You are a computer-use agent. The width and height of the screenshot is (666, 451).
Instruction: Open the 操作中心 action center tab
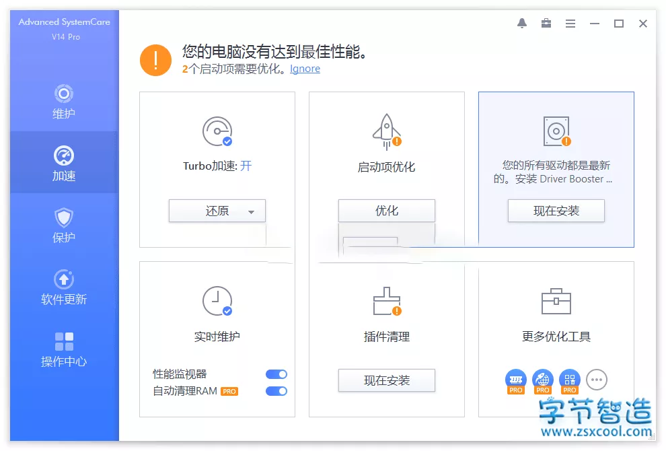tap(64, 349)
